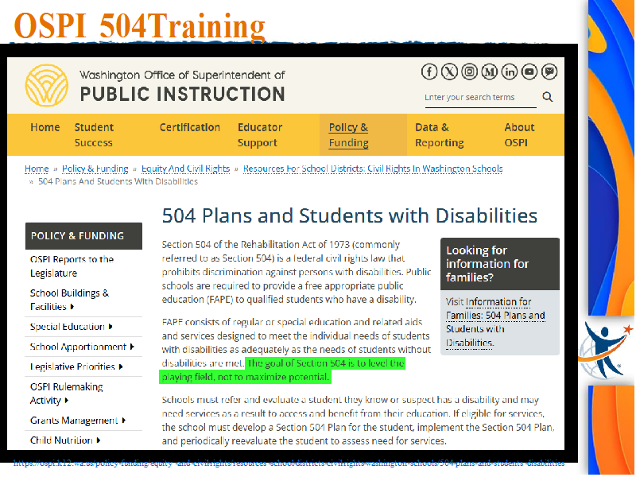Viewport: 636px width, 477px height.
Task: Expand the Grants Management submenu arrow
Action: 124,421
